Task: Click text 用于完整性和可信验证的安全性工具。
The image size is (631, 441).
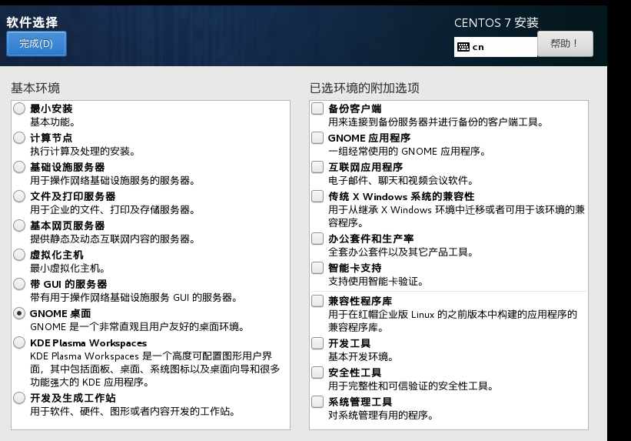Action: (411, 386)
